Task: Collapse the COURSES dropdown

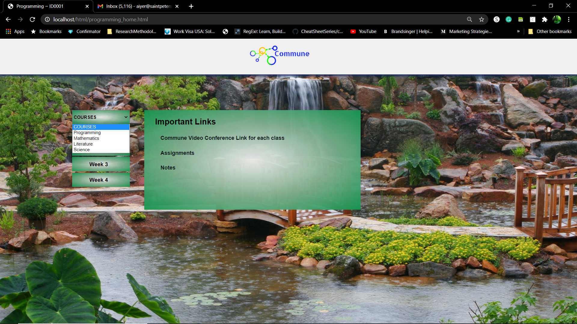Action: (x=101, y=117)
